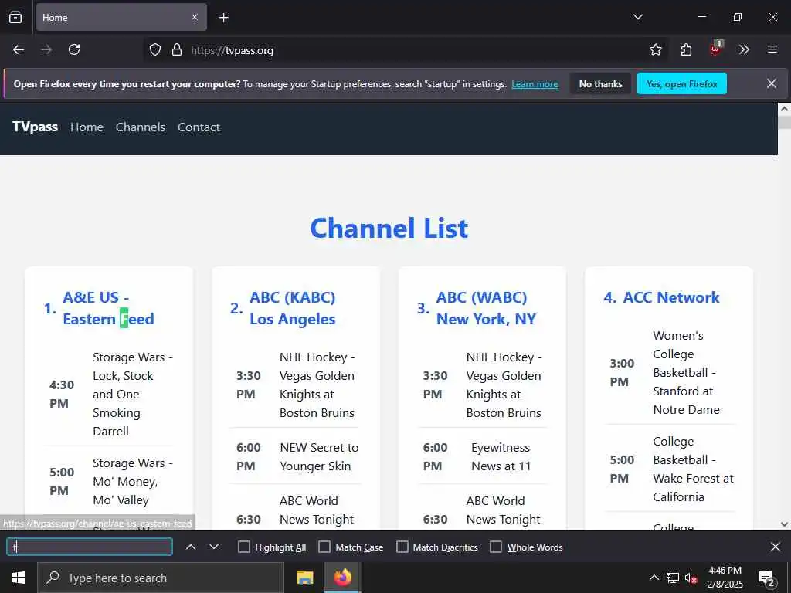Screen dimensions: 791x593
Task: Bookmark this page with the star icon
Action: click(656, 49)
